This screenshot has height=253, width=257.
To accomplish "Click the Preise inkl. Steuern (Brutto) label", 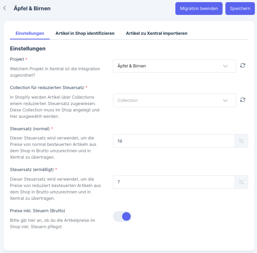I will tap(37, 210).
